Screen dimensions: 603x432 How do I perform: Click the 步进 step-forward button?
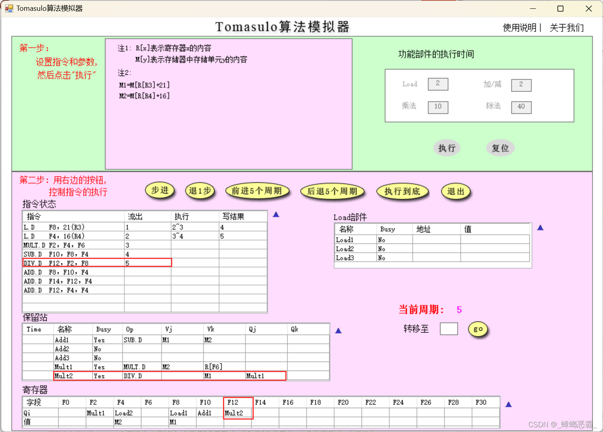tap(160, 191)
